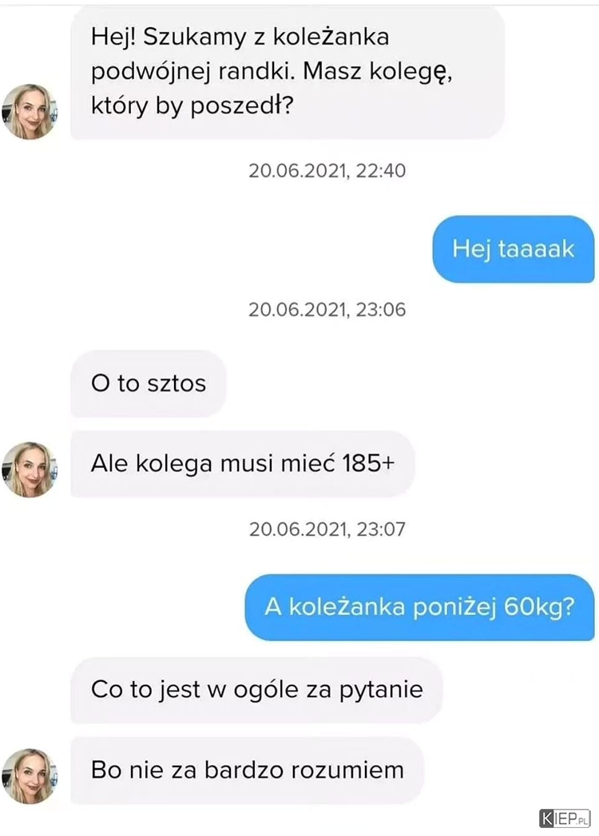The image size is (599, 836).
Task: Tap the 'Ale kolega musi mieć 185+' bubble
Action: point(243,463)
